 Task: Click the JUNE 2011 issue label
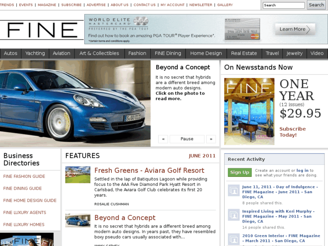click(x=202, y=156)
